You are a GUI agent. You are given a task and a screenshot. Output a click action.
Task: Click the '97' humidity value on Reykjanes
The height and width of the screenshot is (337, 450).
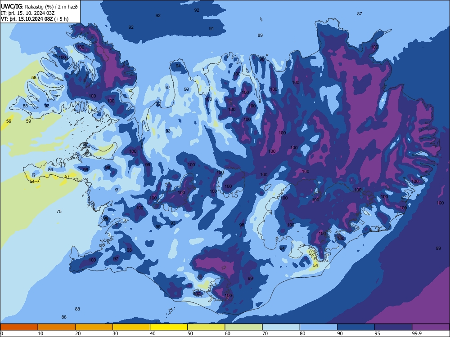pyautogui.click(x=116, y=259)
